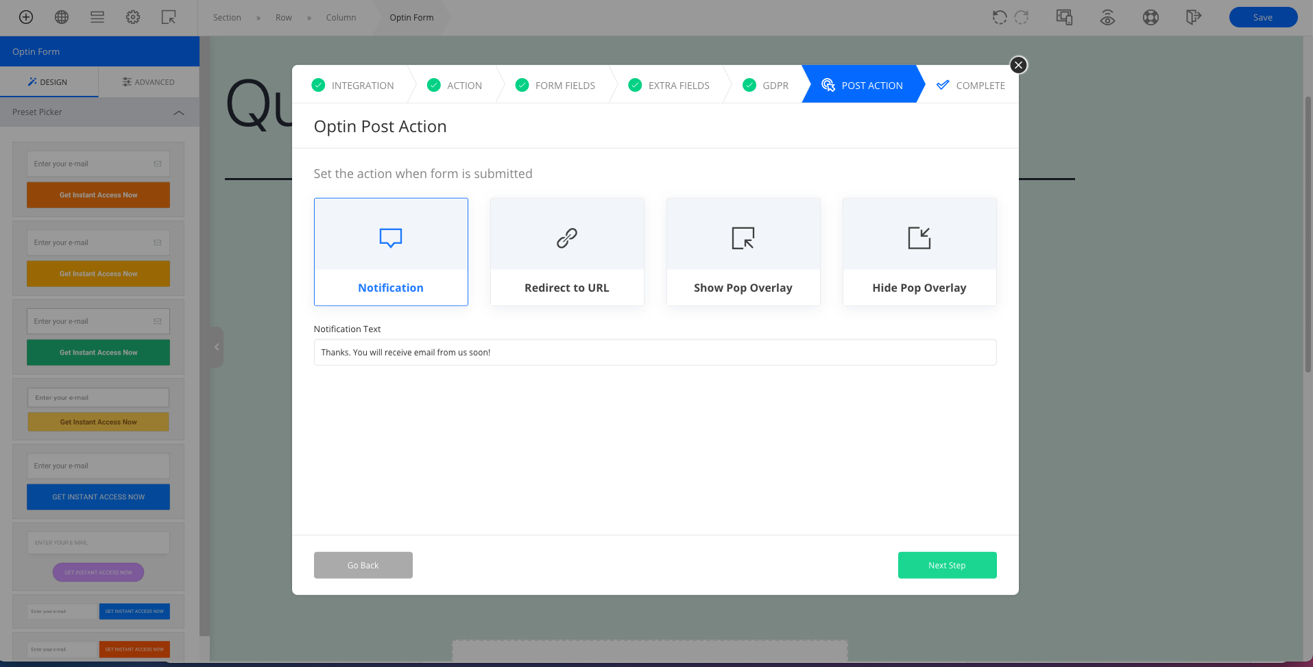This screenshot has width=1313, height=667.
Task: Click the help lifebuoy icon
Action: tap(1151, 17)
